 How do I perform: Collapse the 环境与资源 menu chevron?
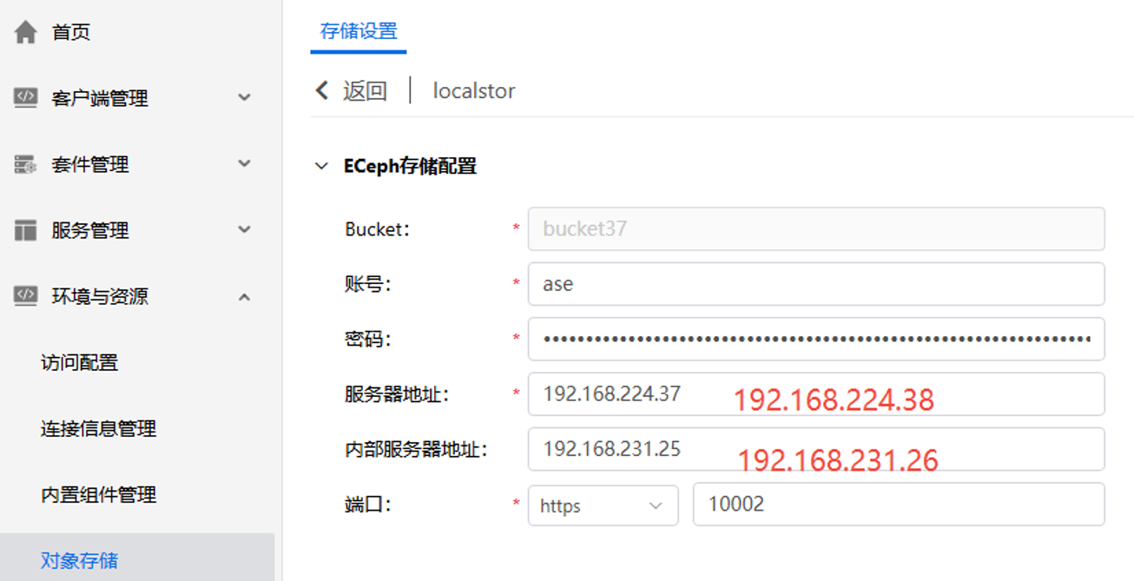click(x=245, y=297)
